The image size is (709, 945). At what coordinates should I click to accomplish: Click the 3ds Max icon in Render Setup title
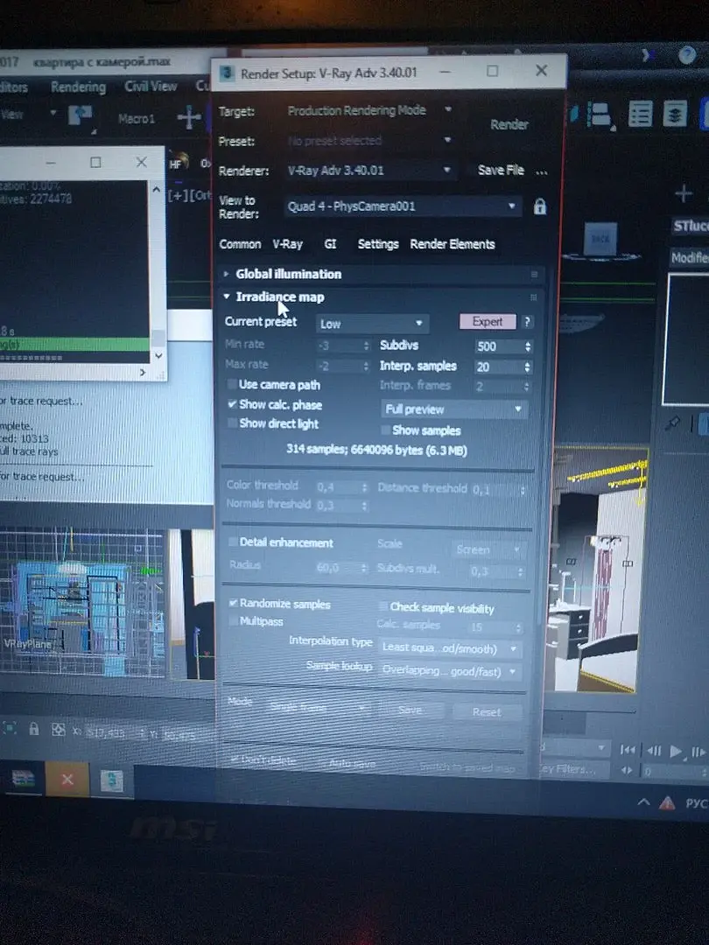coord(227,73)
